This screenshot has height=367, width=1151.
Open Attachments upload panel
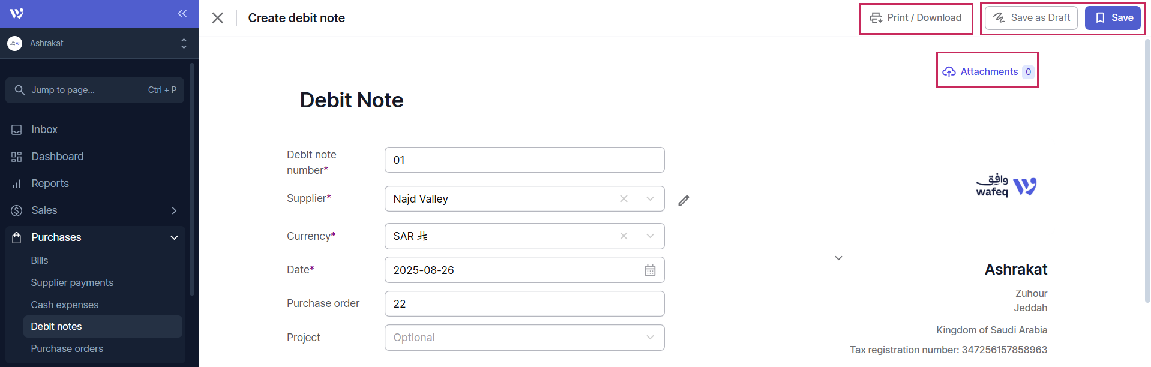click(x=987, y=72)
